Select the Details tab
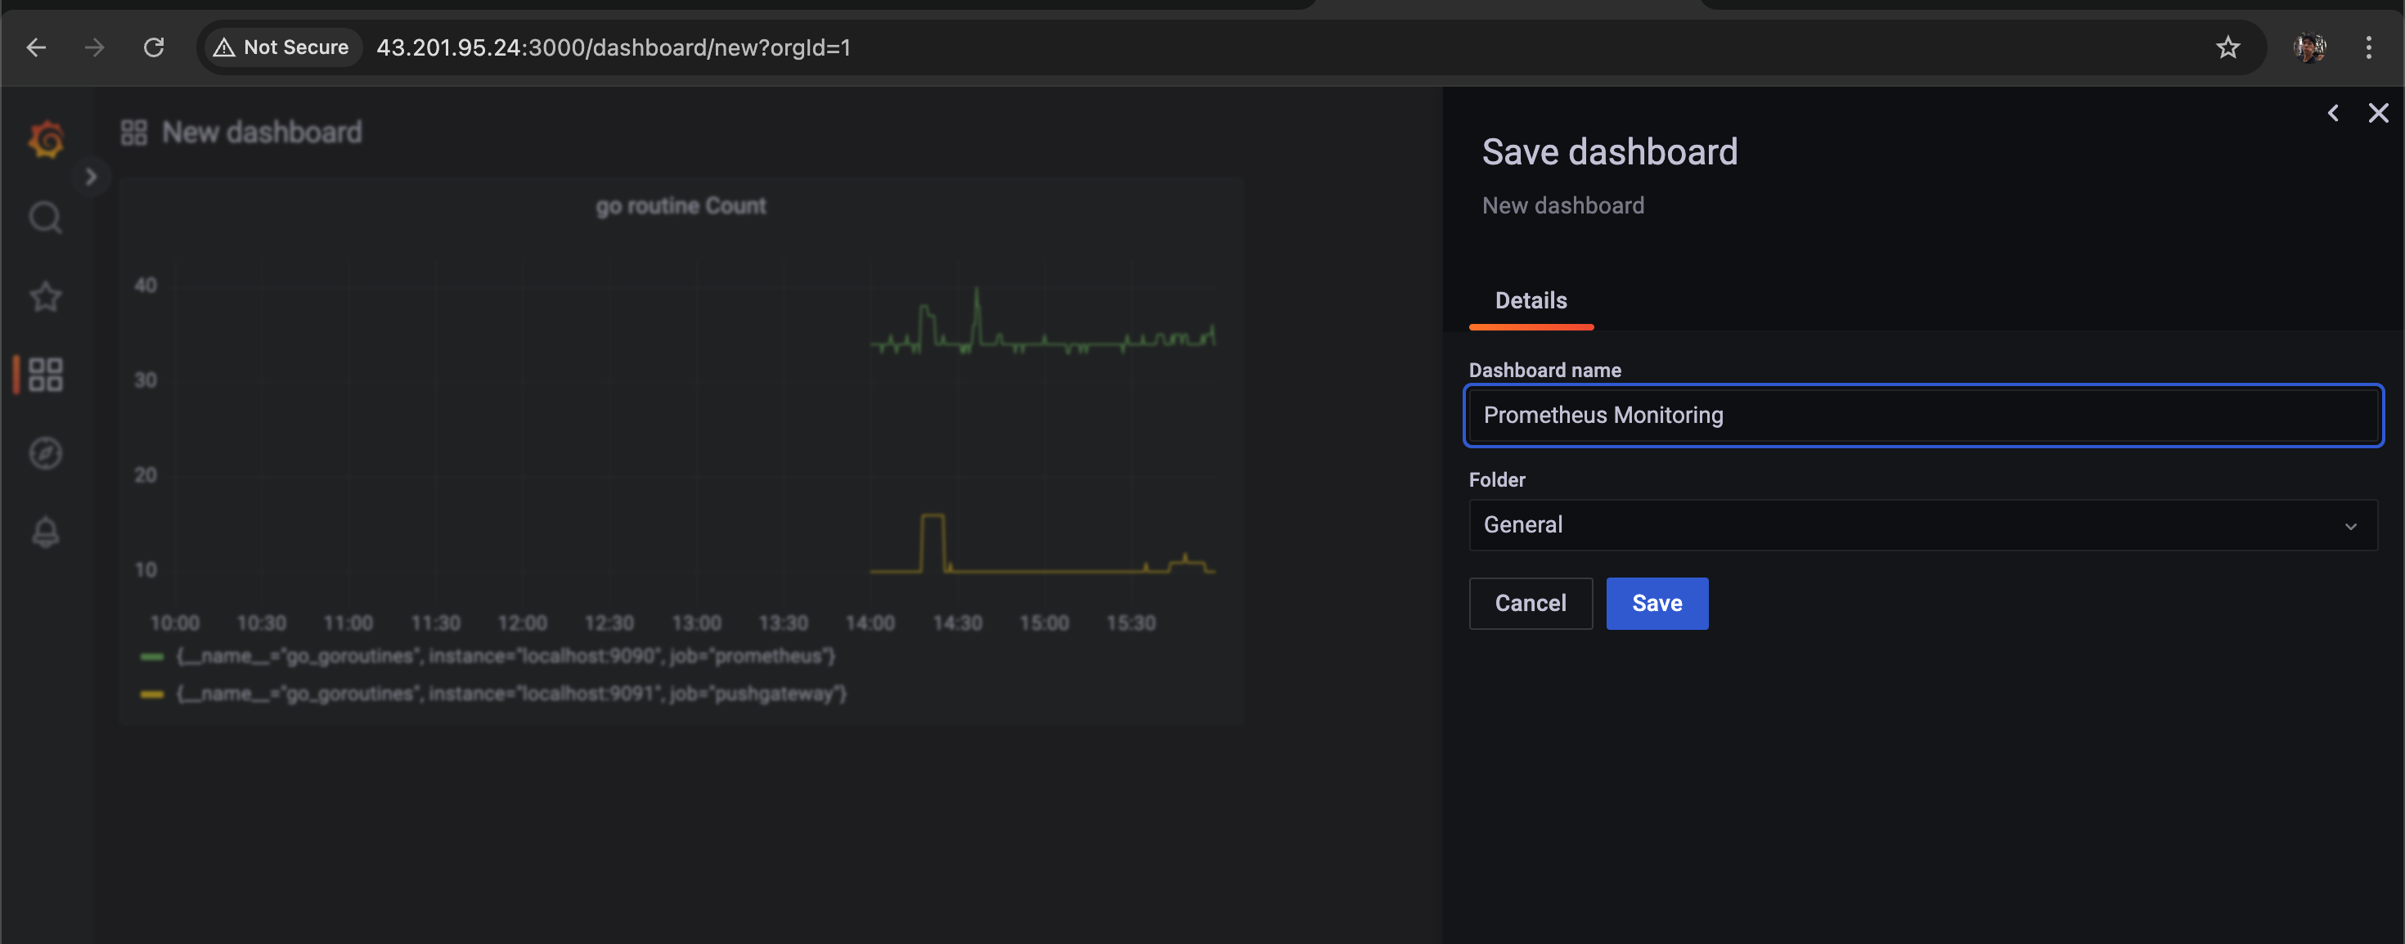The height and width of the screenshot is (944, 2405). click(x=1531, y=301)
